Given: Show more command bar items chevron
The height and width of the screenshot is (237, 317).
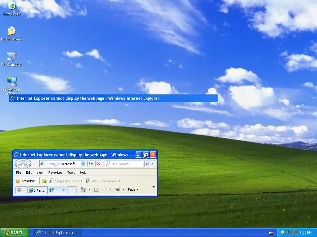Looking at the screenshot, I should pyautogui.click(x=154, y=187).
